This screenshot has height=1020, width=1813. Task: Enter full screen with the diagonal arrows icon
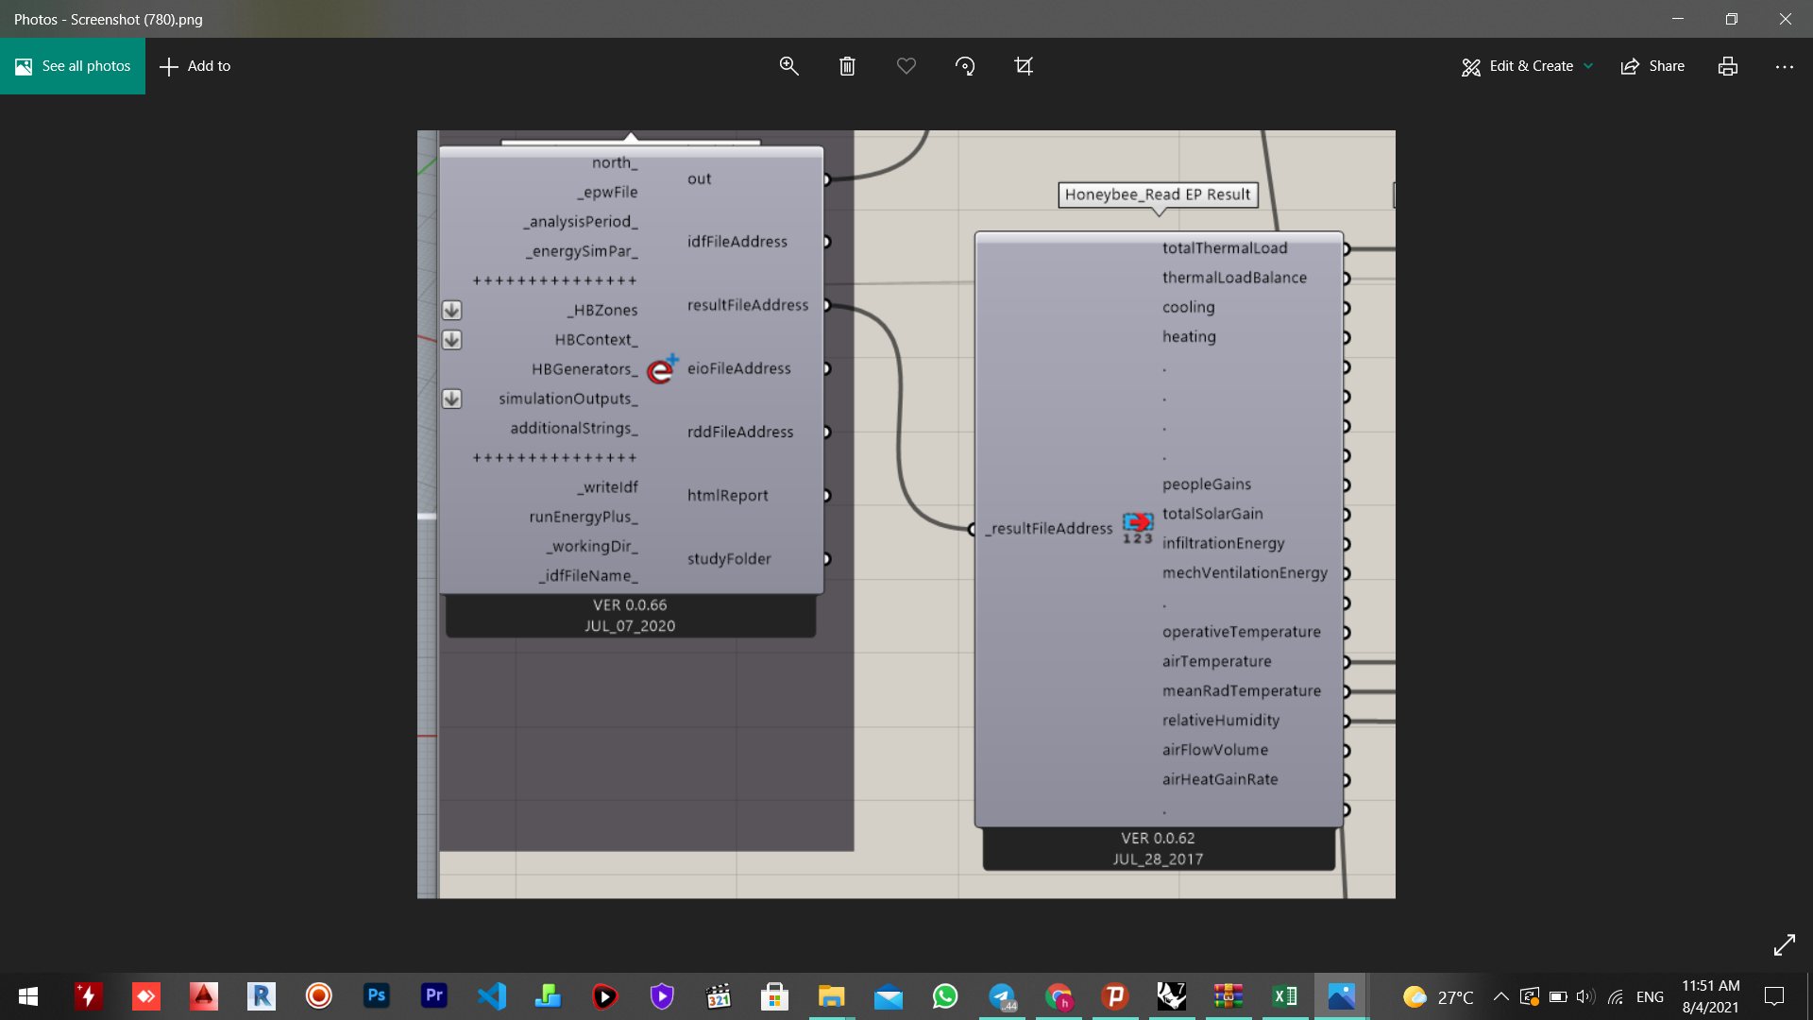(1784, 944)
